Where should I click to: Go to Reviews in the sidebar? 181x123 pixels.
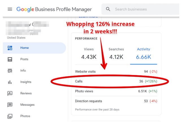(x=26, y=93)
